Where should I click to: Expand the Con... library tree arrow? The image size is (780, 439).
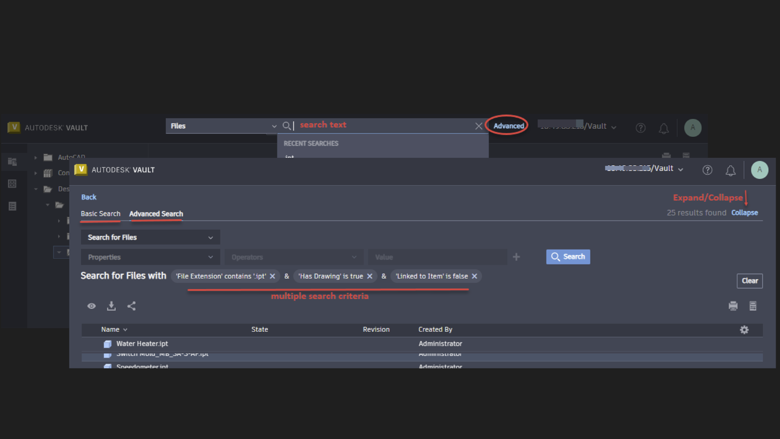35,173
